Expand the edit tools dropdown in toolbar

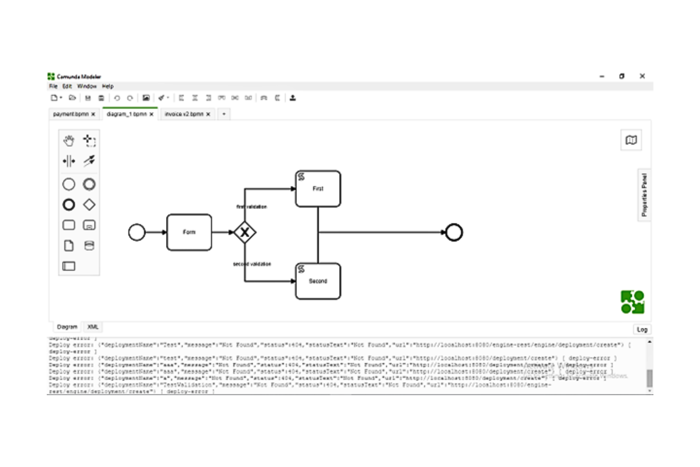(168, 98)
